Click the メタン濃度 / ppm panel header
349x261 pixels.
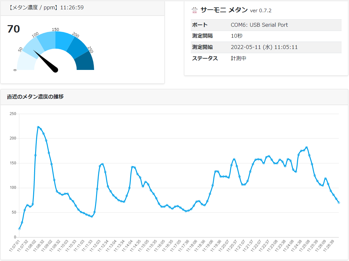(45, 7)
